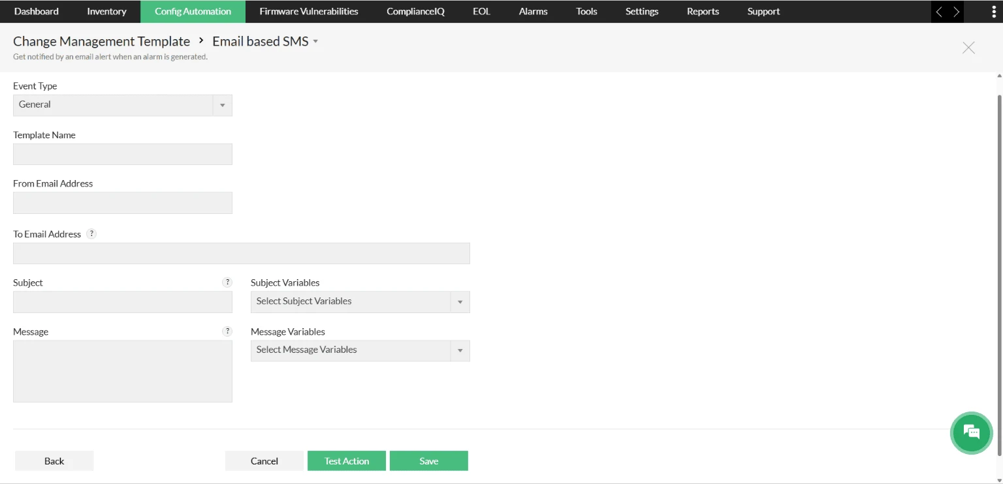Open the EOL tab

click(x=481, y=12)
